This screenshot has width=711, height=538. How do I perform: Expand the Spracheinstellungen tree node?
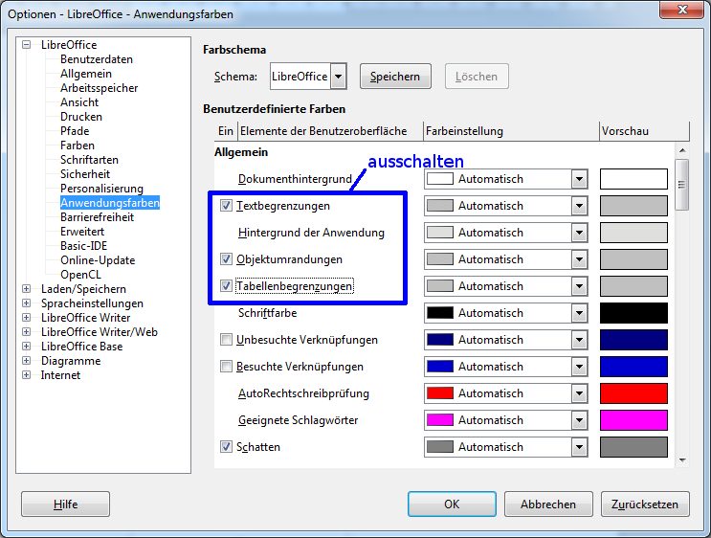tap(26, 303)
